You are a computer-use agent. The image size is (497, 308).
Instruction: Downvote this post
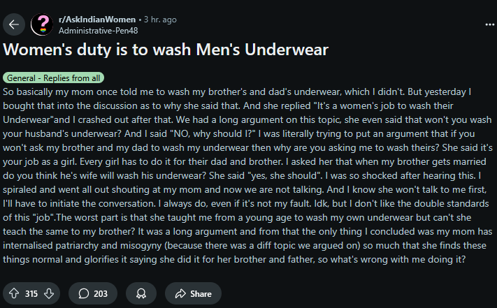click(x=49, y=293)
